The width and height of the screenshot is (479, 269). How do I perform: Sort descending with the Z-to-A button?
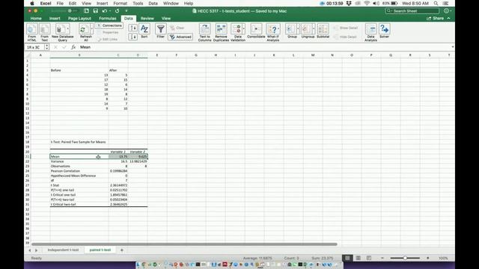pyautogui.click(x=133, y=37)
